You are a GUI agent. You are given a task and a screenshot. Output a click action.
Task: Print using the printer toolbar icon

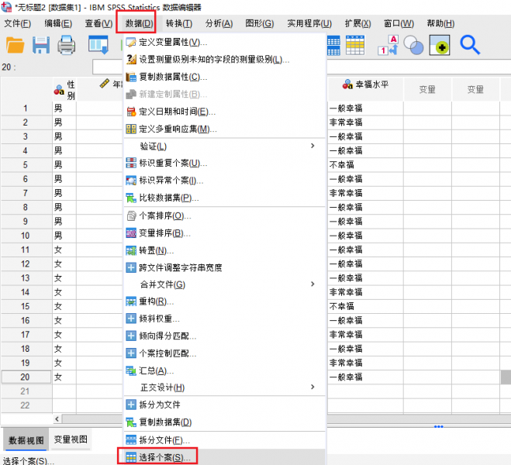[67, 45]
